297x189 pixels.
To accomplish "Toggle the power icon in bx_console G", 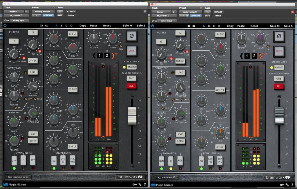I will (x=152, y=26).
